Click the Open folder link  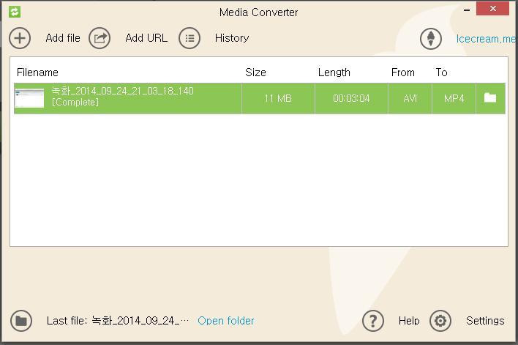point(226,321)
